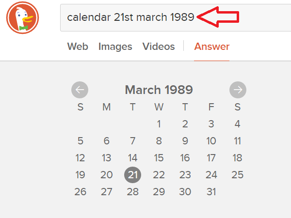Screen dimensions: 291x218
Task: Open the Images tab
Action: pyautogui.click(x=115, y=47)
